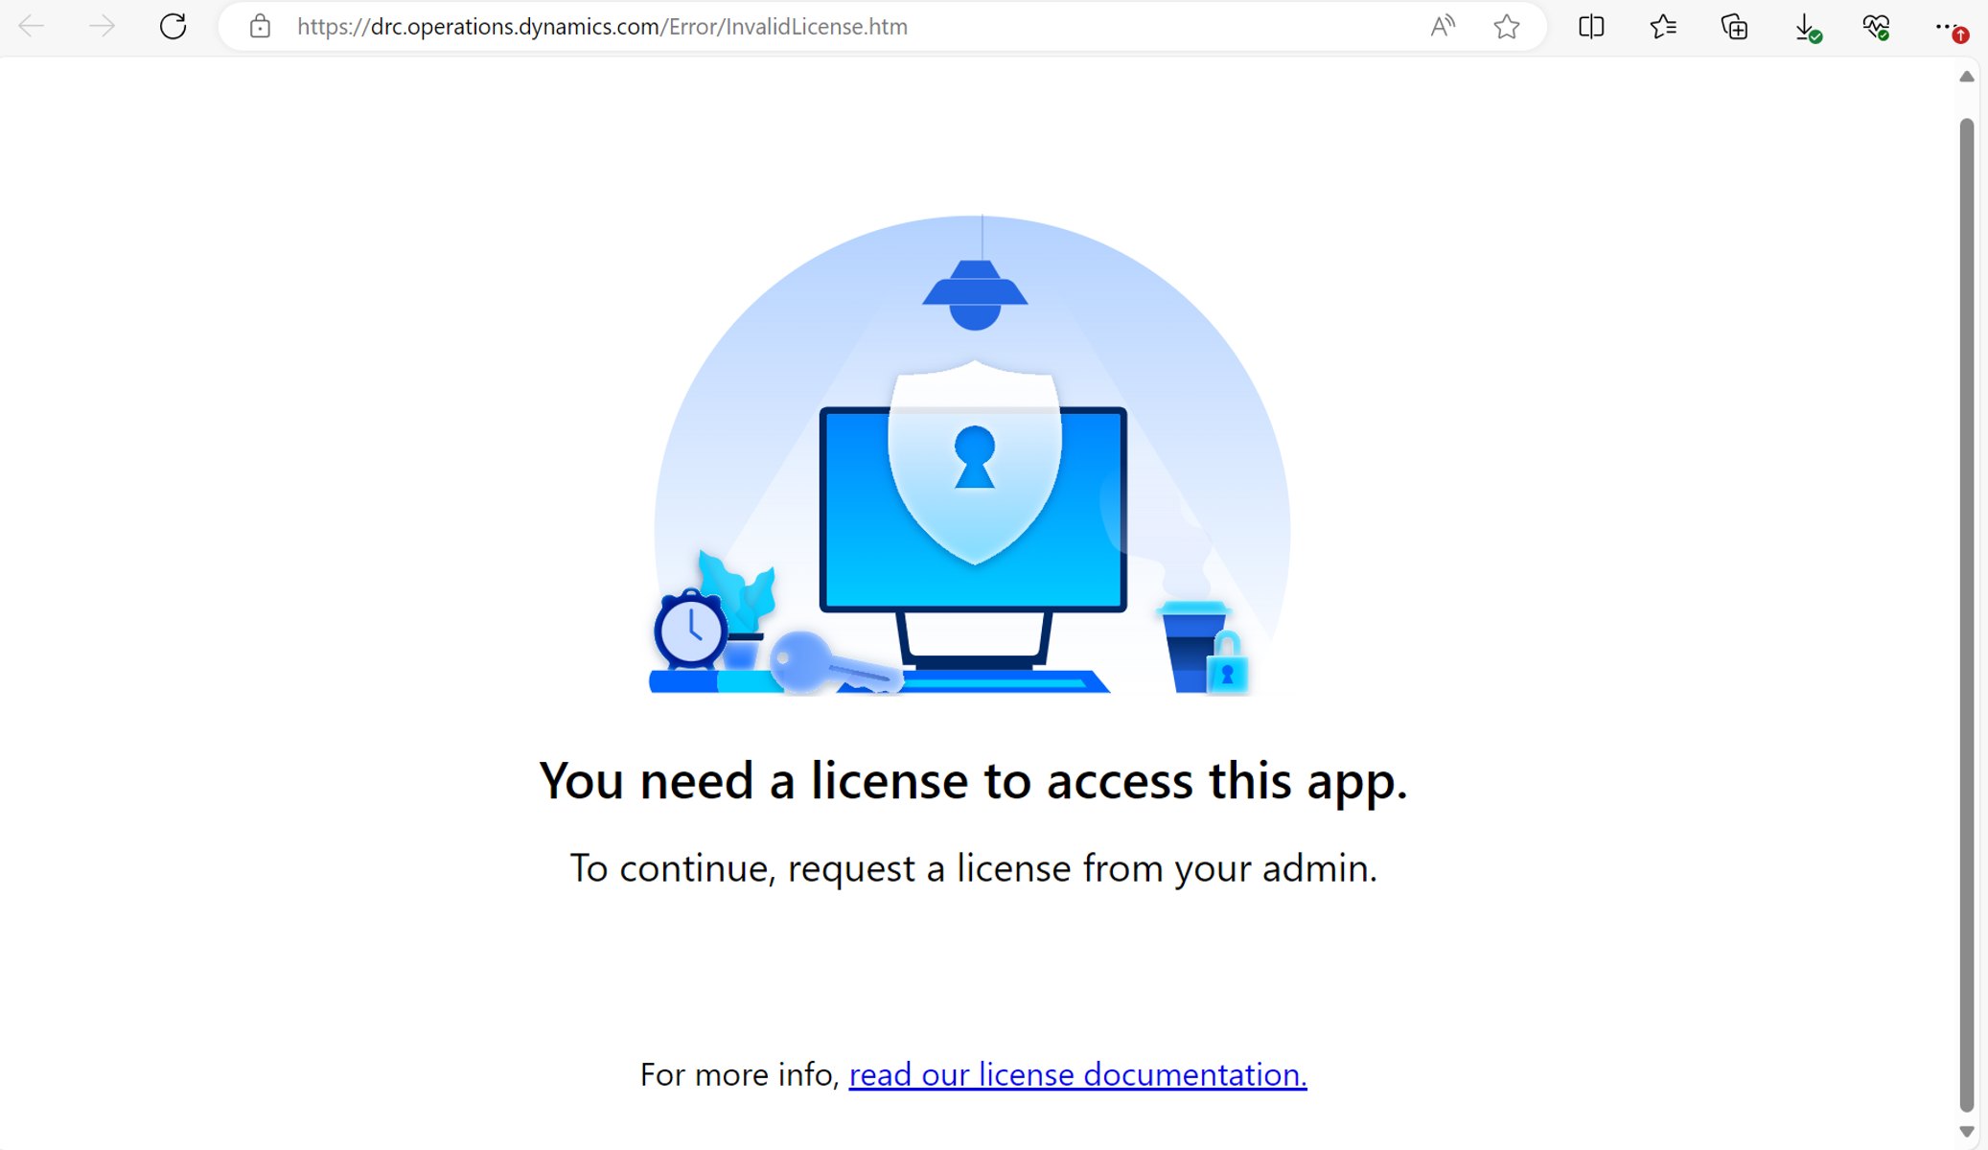Click the scrollbar up arrow

[x=1966, y=77]
